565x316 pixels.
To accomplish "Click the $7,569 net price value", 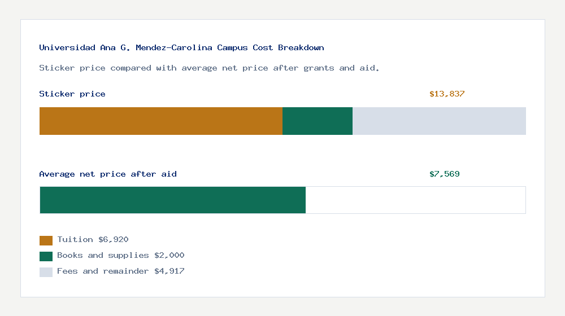I will (x=444, y=174).
